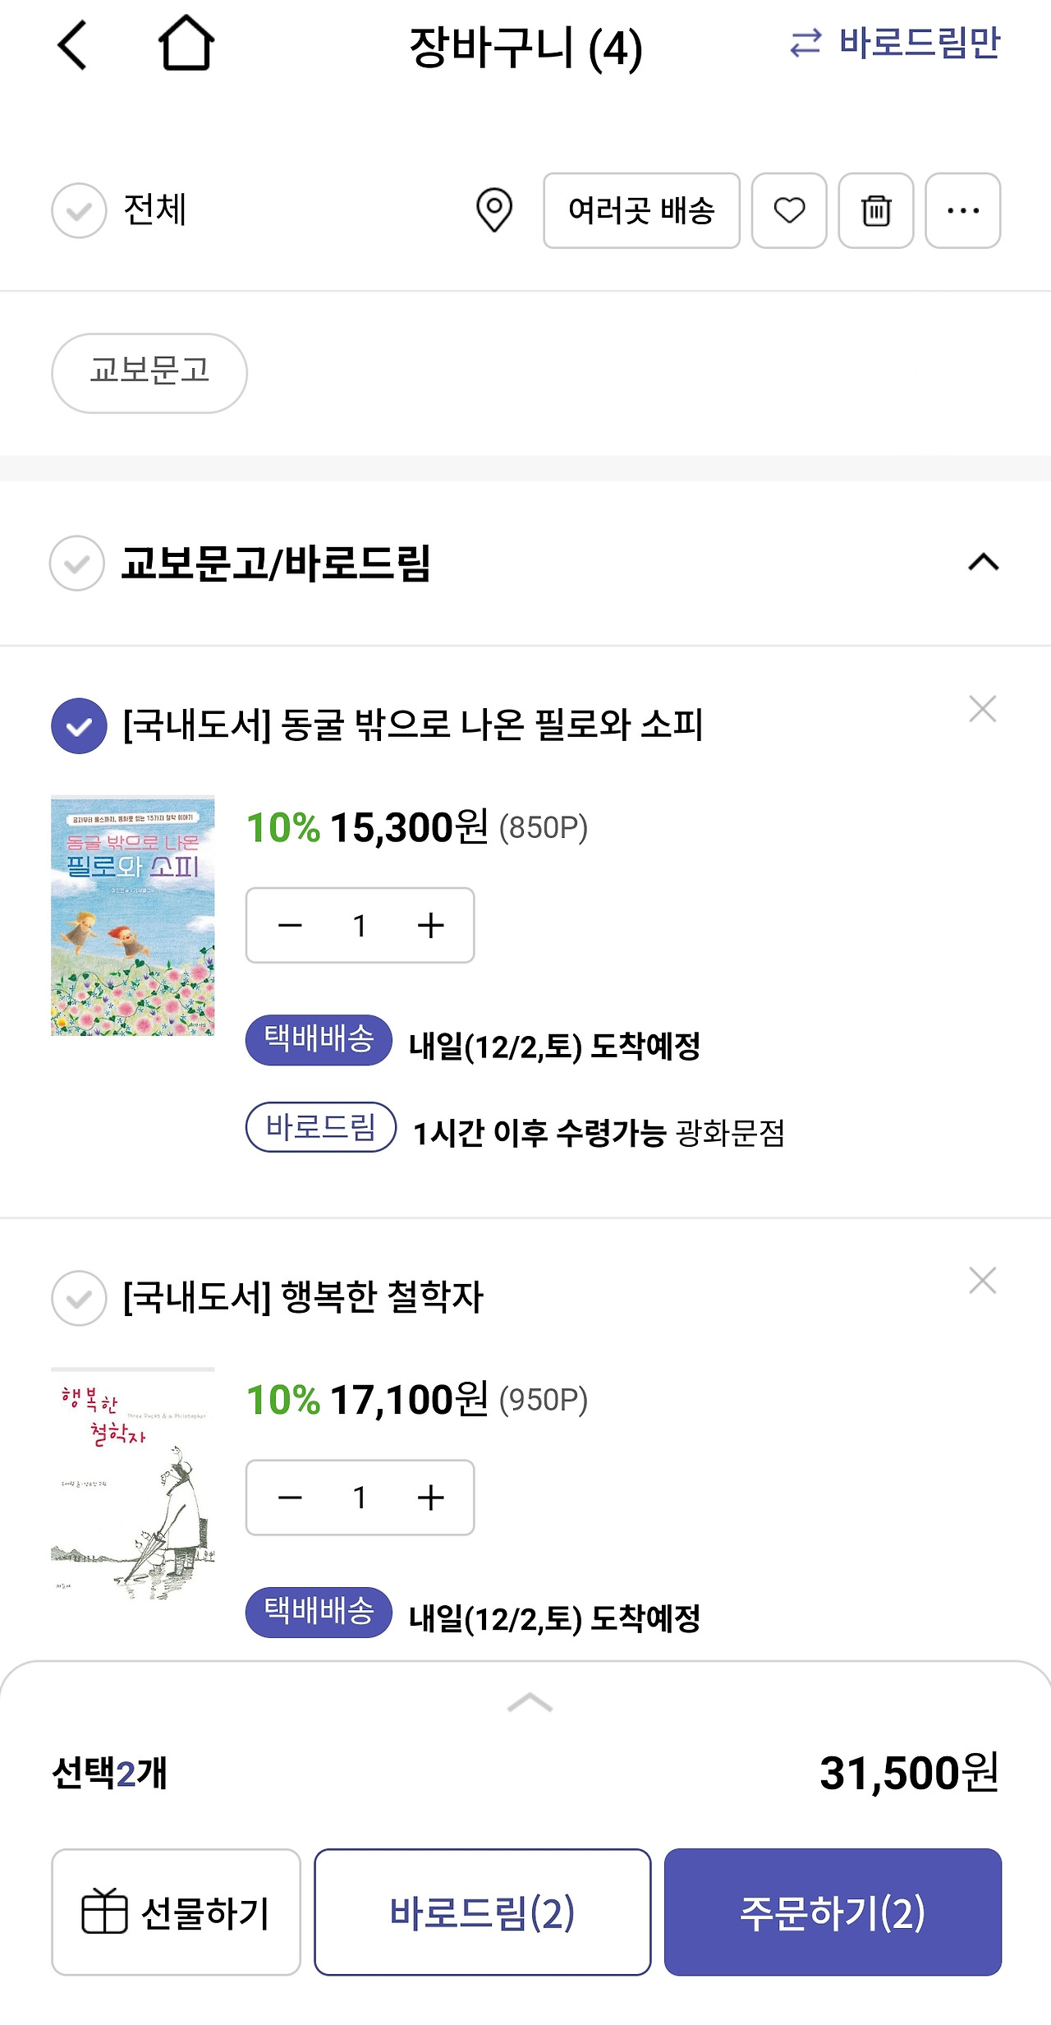Click the trash delete icon

click(876, 210)
